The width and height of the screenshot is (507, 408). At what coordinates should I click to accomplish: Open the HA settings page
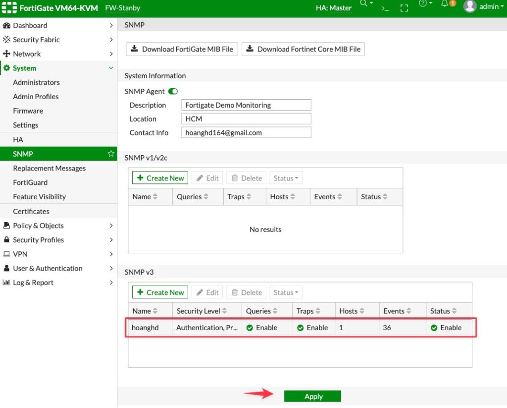click(18, 140)
